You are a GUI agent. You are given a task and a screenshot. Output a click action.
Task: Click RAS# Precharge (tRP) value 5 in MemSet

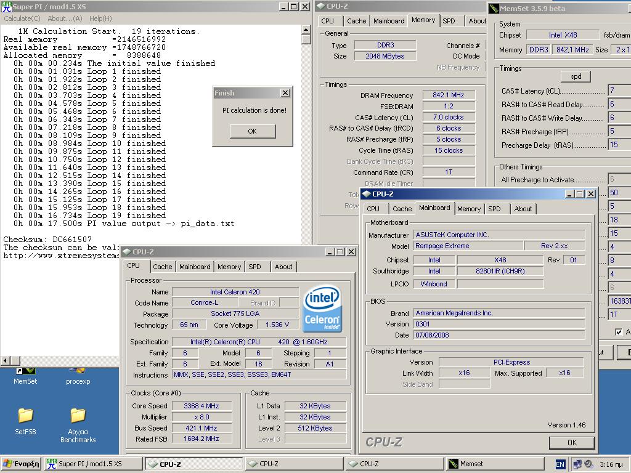(x=619, y=131)
